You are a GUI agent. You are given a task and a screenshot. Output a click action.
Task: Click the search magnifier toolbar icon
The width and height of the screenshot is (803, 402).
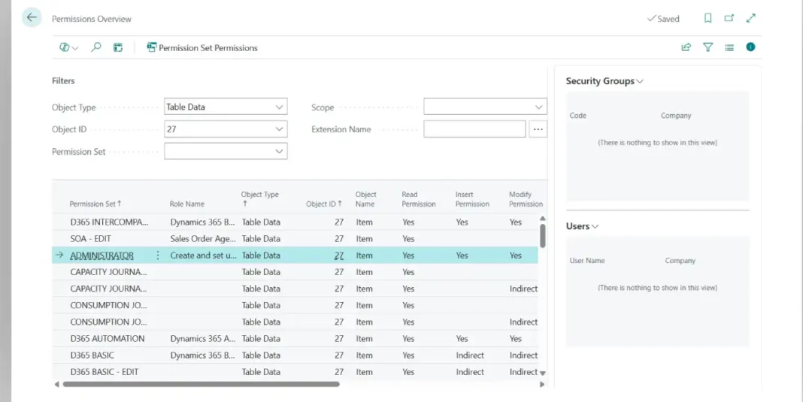(95, 47)
